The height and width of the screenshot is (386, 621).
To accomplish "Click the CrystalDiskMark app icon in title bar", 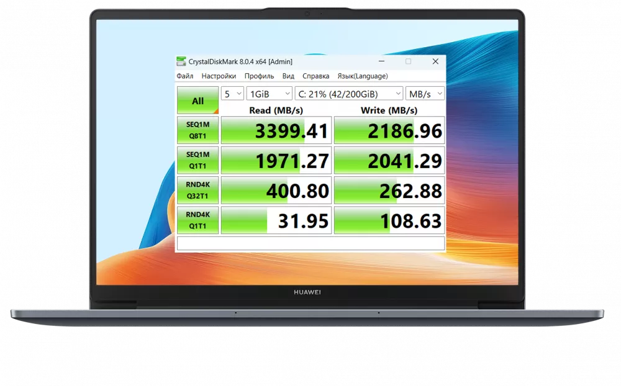I will pyautogui.click(x=181, y=61).
